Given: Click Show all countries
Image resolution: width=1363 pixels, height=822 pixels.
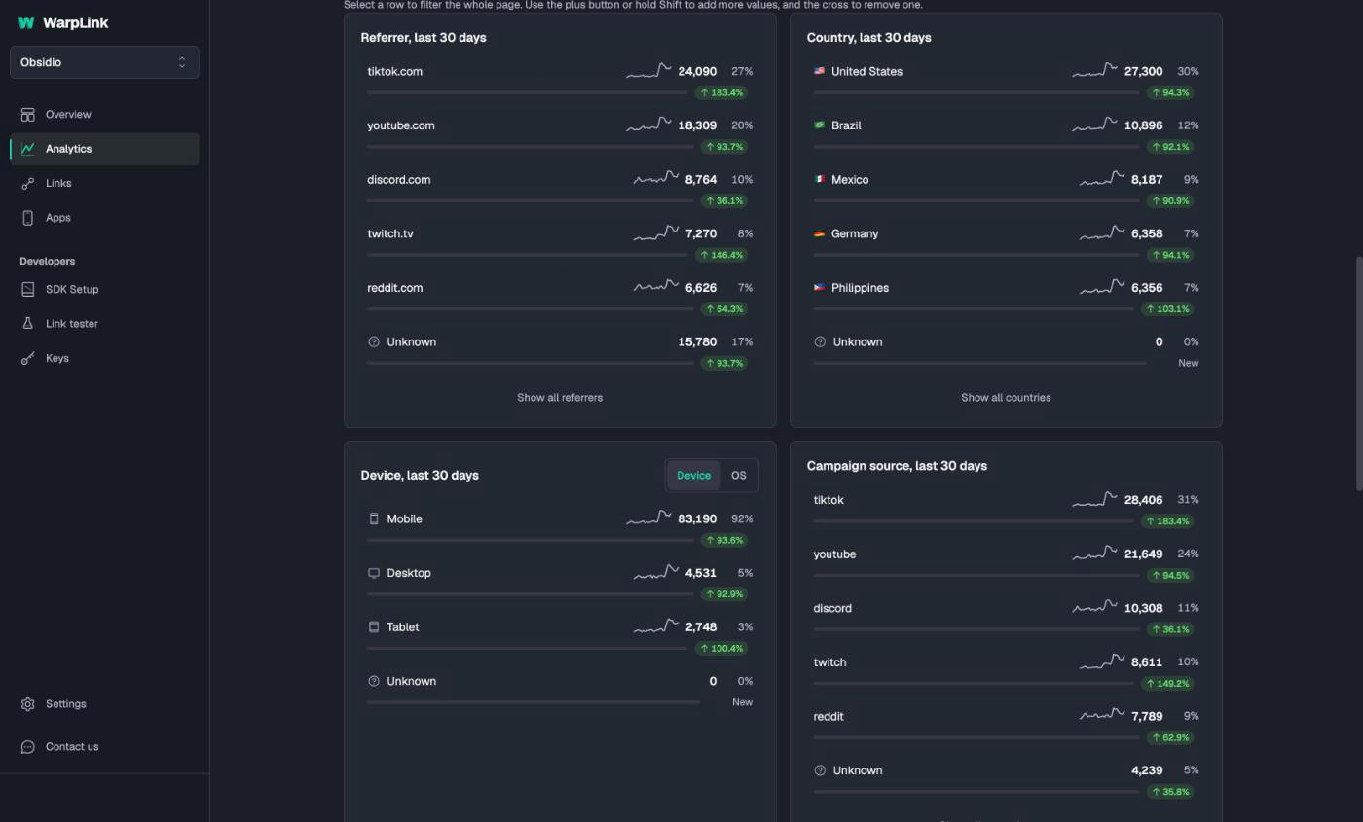Looking at the screenshot, I should pos(1006,398).
